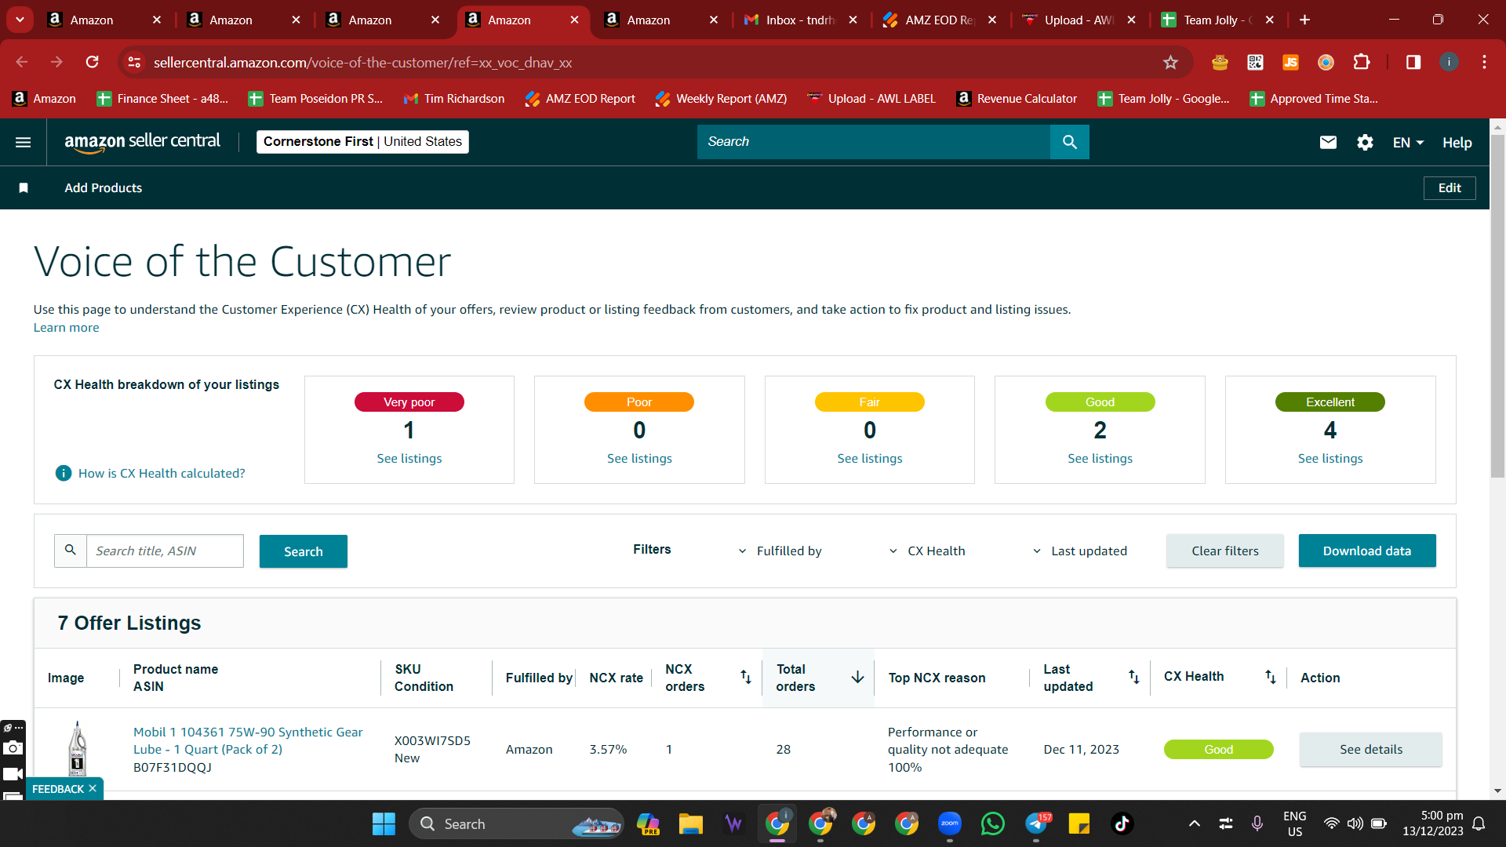Open the Seller Central hamburger menu
The height and width of the screenshot is (847, 1506).
pos(24,142)
